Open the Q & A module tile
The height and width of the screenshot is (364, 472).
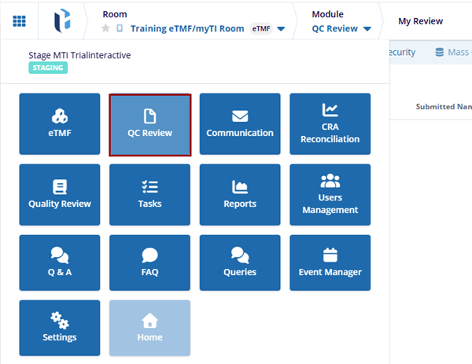[x=60, y=263]
